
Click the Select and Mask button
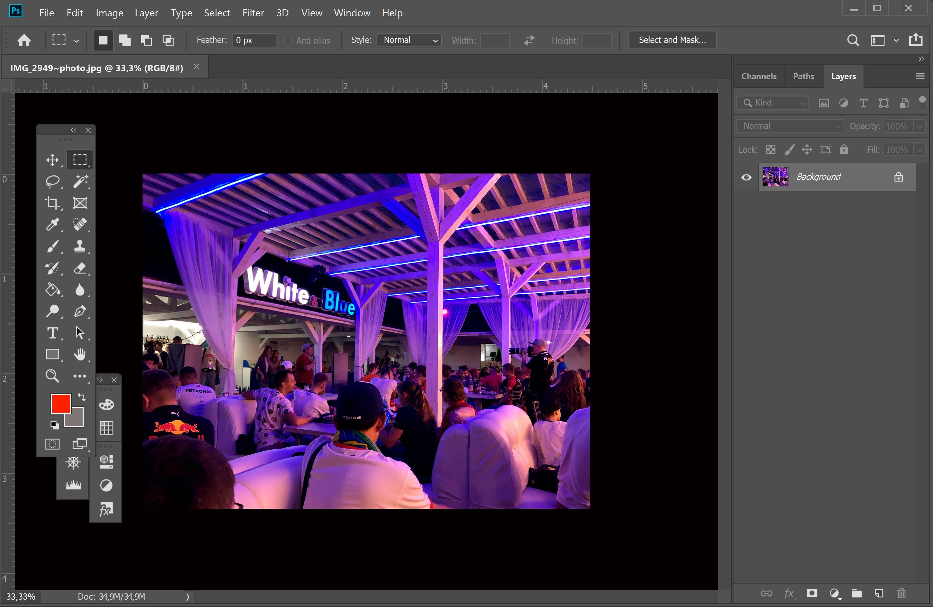pos(671,39)
